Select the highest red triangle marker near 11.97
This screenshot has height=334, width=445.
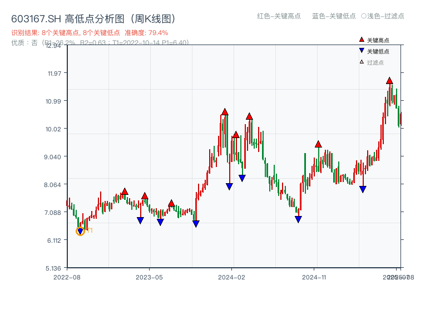pyautogui.click(x=389, y=81)
